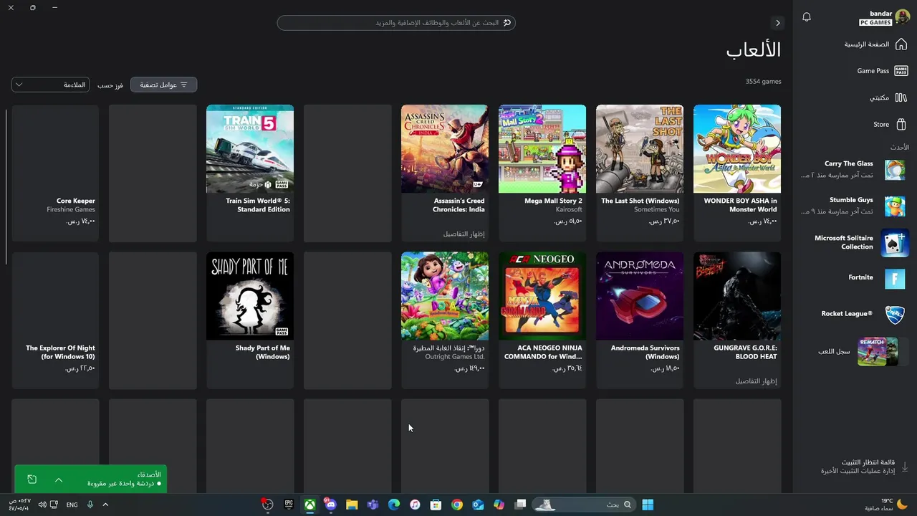Open Google Chrome from taskbar
917x516 pixels.
click(457, 505)
